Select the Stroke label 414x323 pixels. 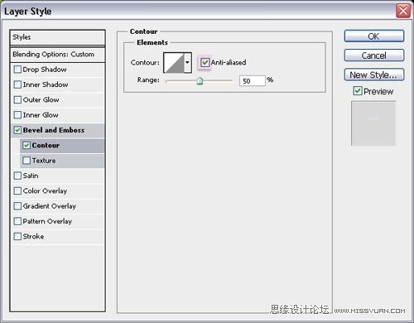[33, 236]
